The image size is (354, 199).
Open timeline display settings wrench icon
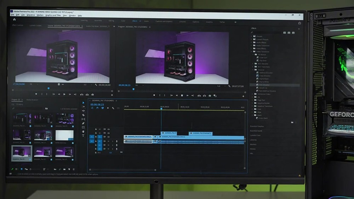[113, 108]
